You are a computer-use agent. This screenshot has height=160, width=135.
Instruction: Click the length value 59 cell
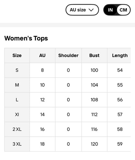coord(120,144)
